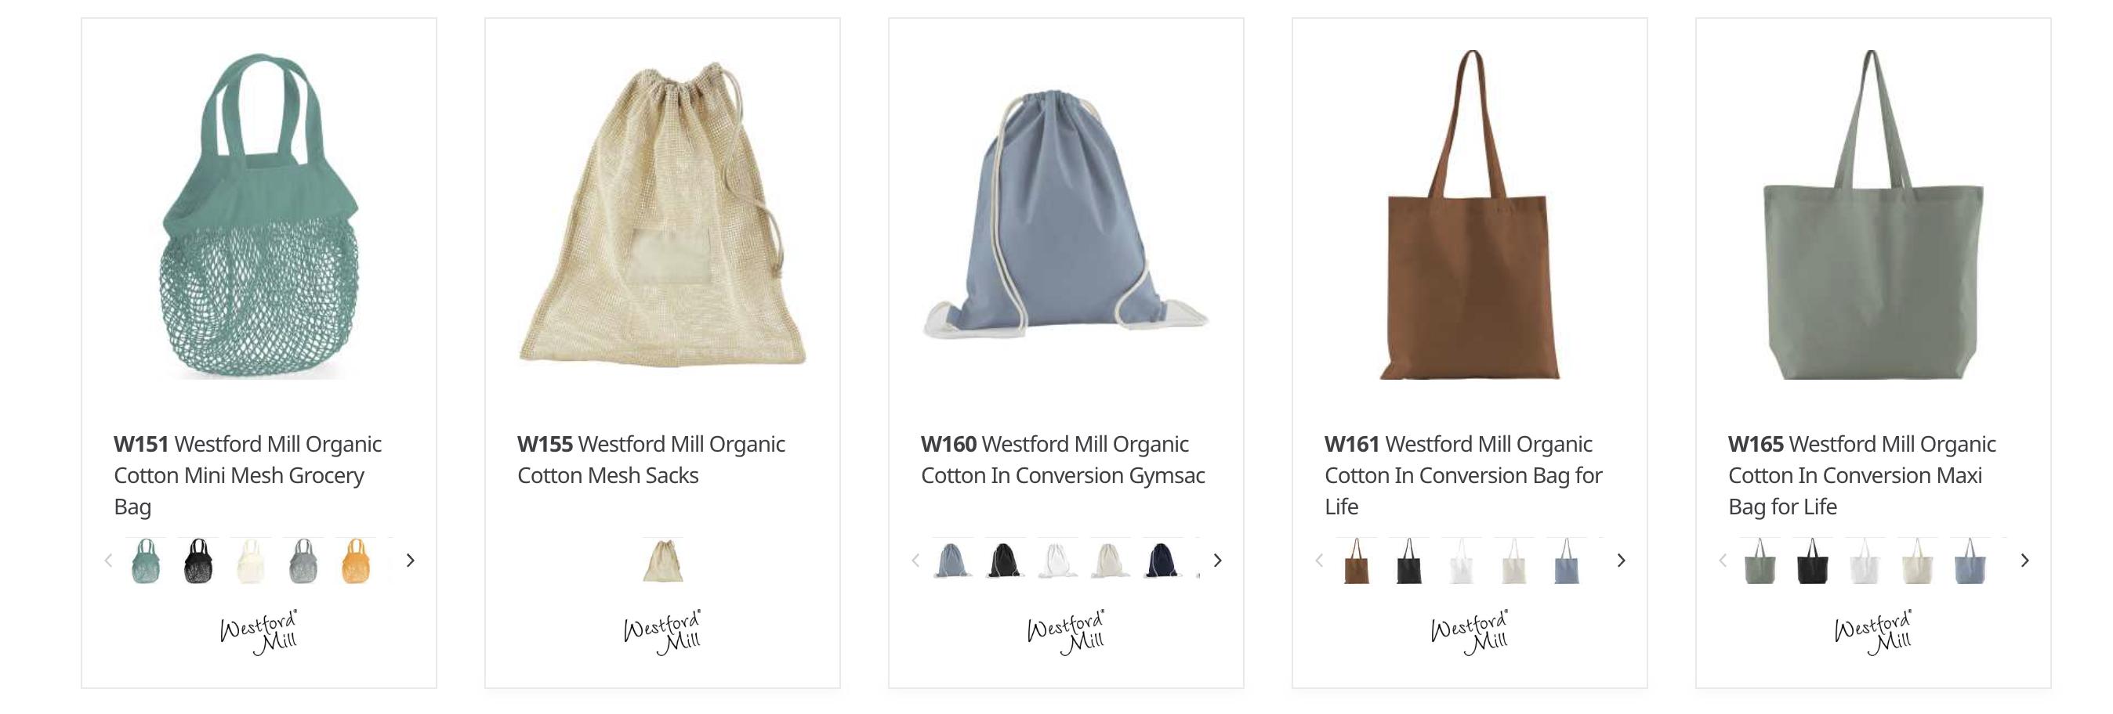Click the large brown W161 tote bag image
2113x714 pixels.
pyautogui.click(x=1470, y=214)
